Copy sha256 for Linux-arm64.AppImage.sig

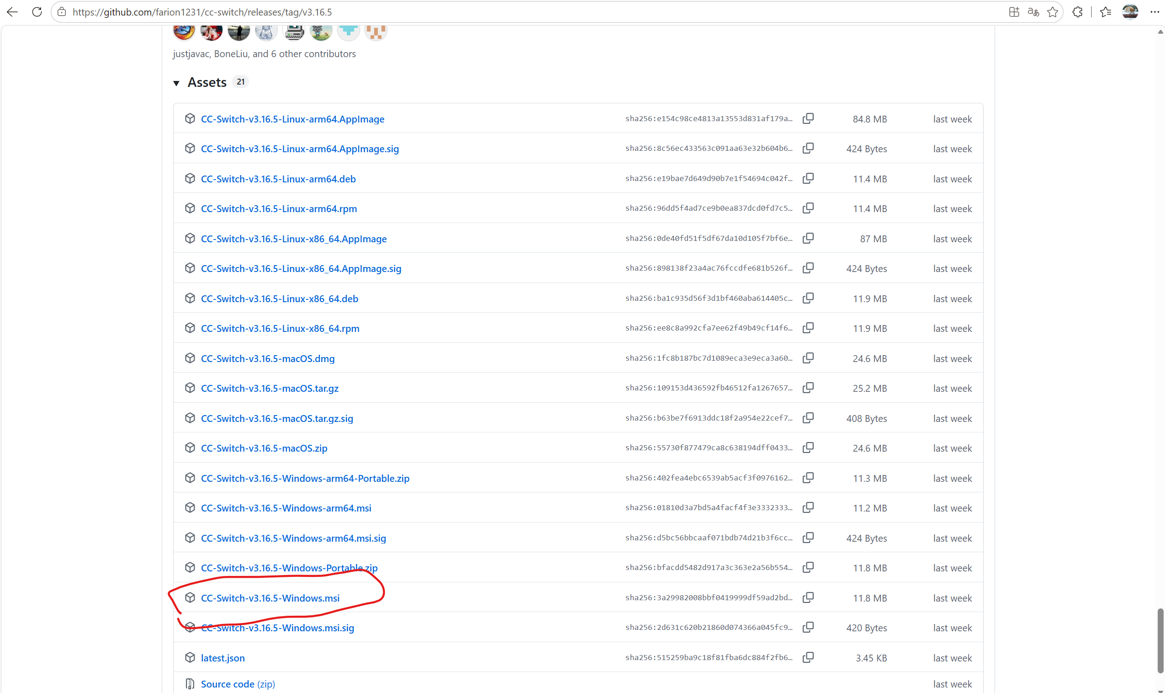pyautogui.click(x=808, y=149)
